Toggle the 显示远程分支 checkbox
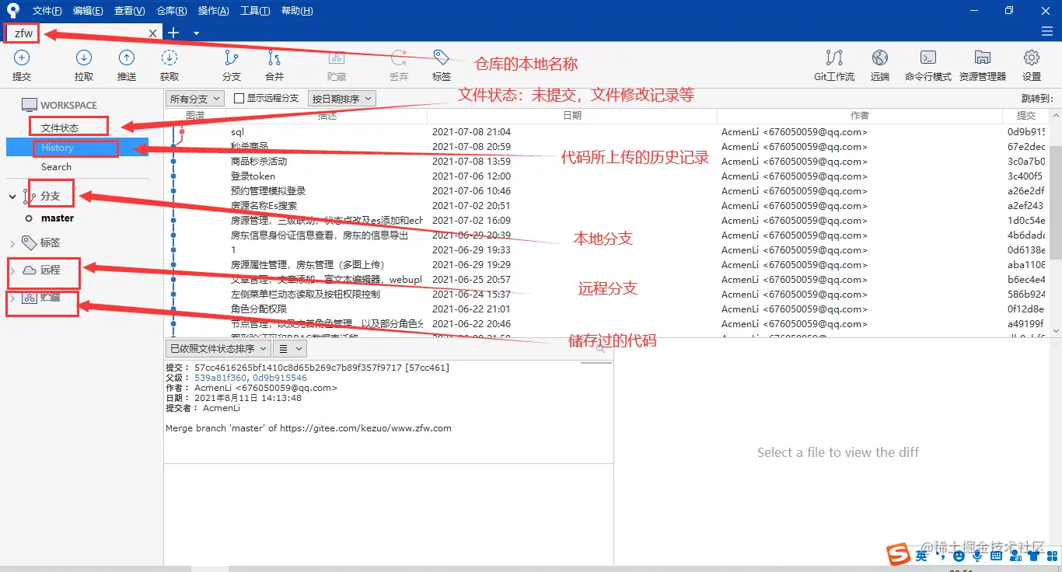The width and height of the screenshot is (1062, 572). (239, 99)
